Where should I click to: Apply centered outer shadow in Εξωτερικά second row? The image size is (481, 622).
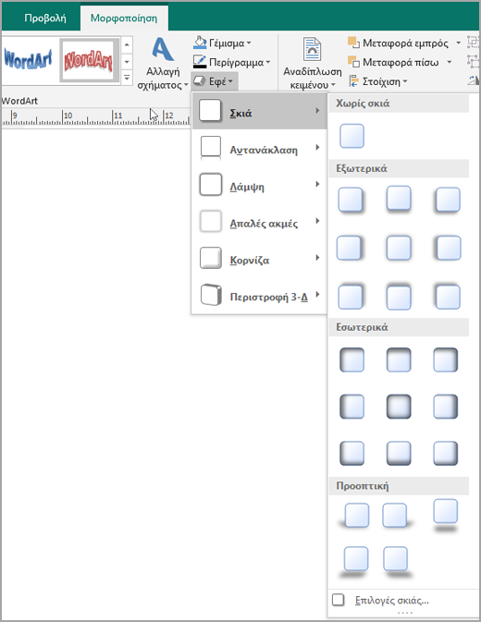tap(399, 248)
